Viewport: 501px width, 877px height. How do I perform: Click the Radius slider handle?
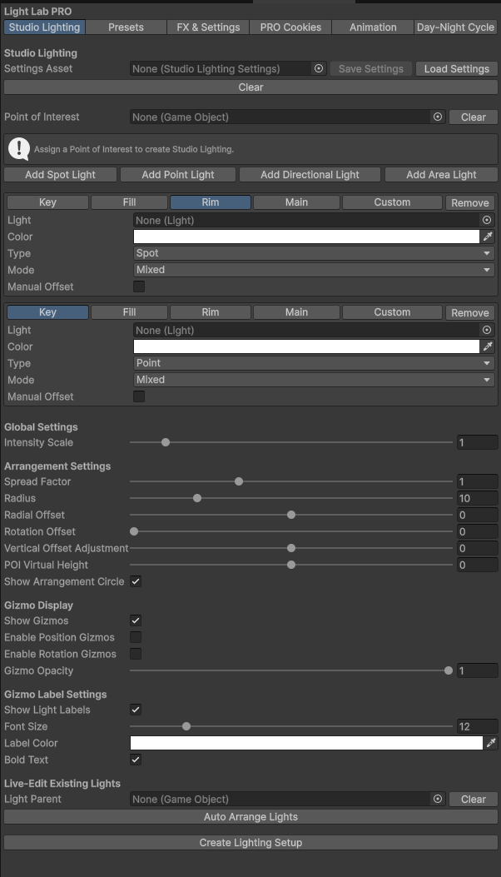[x=196, y=498]
